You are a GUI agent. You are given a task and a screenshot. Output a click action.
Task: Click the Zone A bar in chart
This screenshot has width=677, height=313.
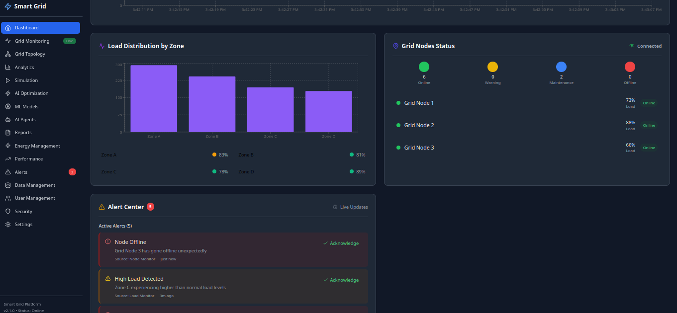[154, 98]
